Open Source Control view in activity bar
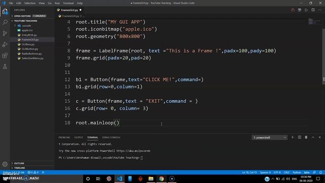The width and height of the screenshot is (325, 183). 5,33
